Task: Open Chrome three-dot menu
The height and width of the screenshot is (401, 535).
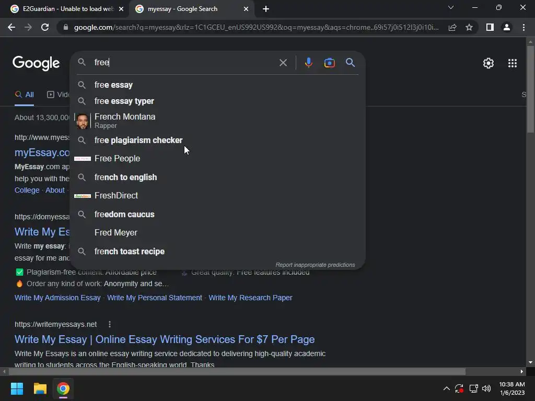Action: pos(524,27)
